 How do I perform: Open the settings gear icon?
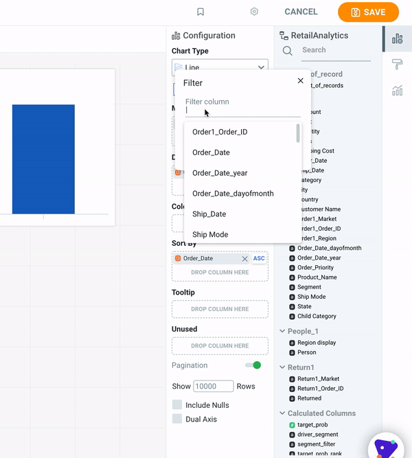click(254, 12)
